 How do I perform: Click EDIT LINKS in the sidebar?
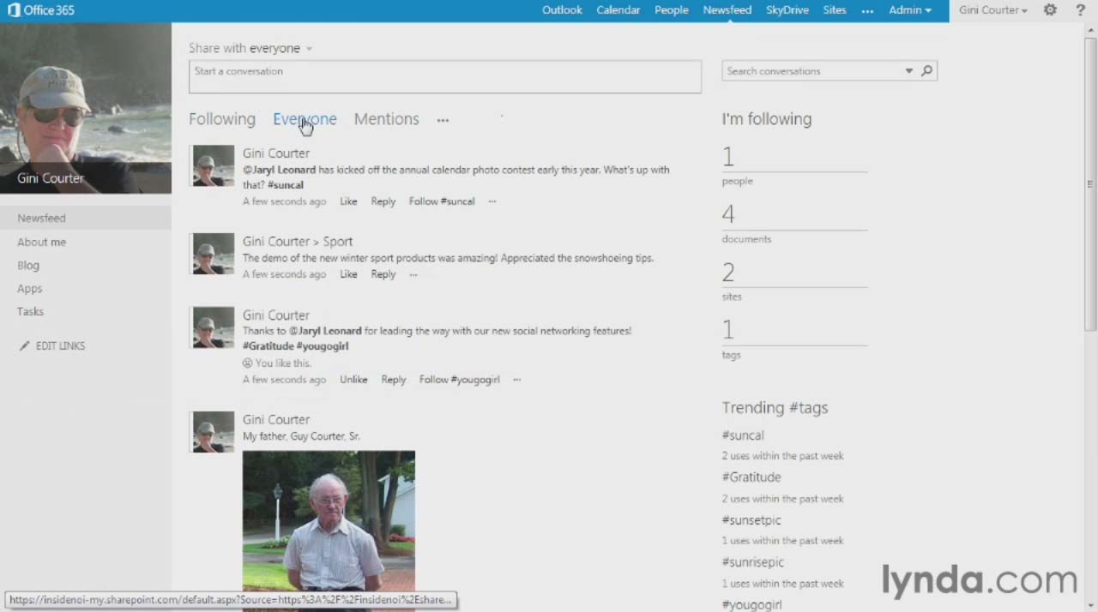pyautogui.click(x=60, y=346)
